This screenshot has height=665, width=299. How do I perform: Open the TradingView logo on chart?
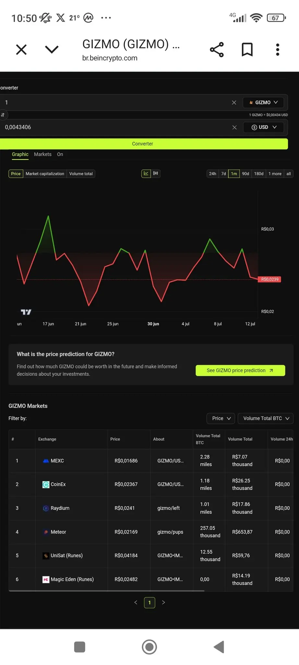26,312
